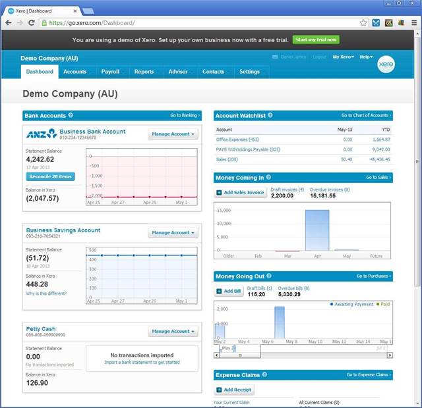The width and height of the screenshot is (422, 408).
Task: Click the round Xero logo
Action: point(386,64)
